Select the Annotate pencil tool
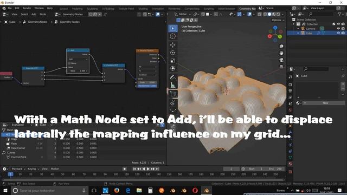The height and width of the screenshot is (195, 347). coord(173,77)
